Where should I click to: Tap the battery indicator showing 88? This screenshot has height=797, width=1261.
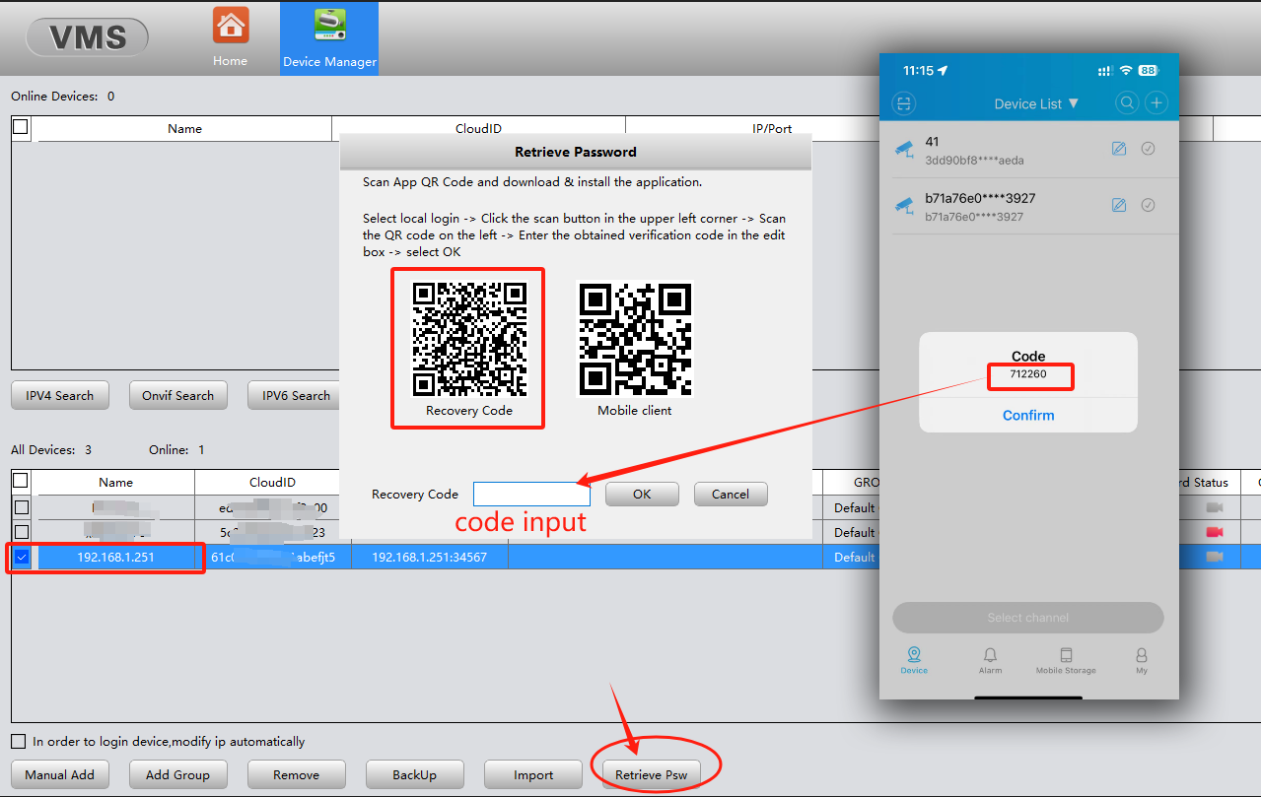tap(1148, 71)
